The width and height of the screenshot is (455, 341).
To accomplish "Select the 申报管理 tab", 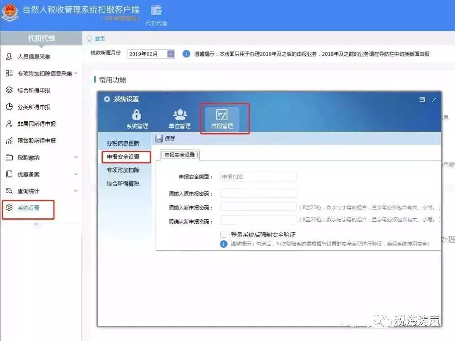I will click(x=222, y=119).
